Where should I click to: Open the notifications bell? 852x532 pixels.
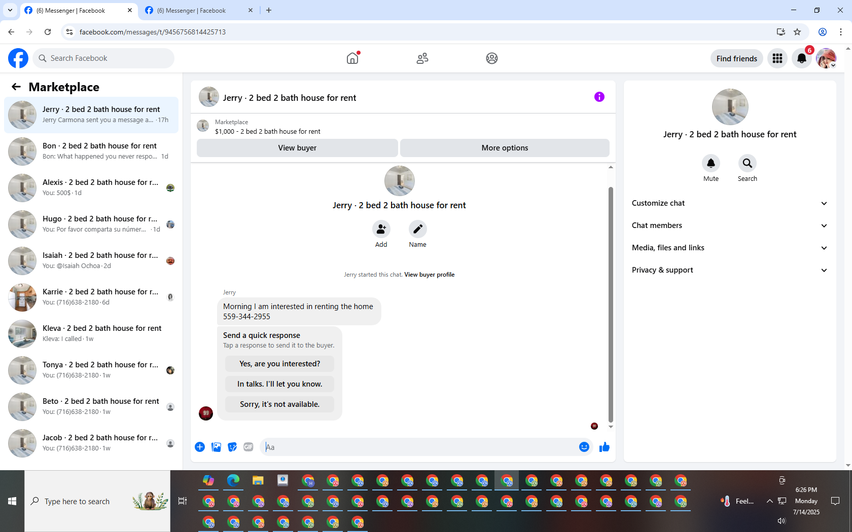tap(802, 59)
